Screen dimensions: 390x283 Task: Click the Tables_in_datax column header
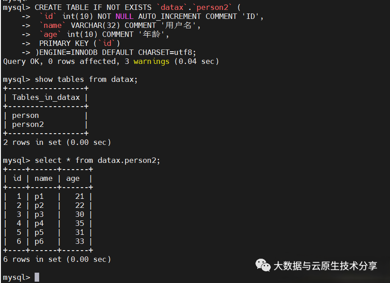tap(46, 97)
